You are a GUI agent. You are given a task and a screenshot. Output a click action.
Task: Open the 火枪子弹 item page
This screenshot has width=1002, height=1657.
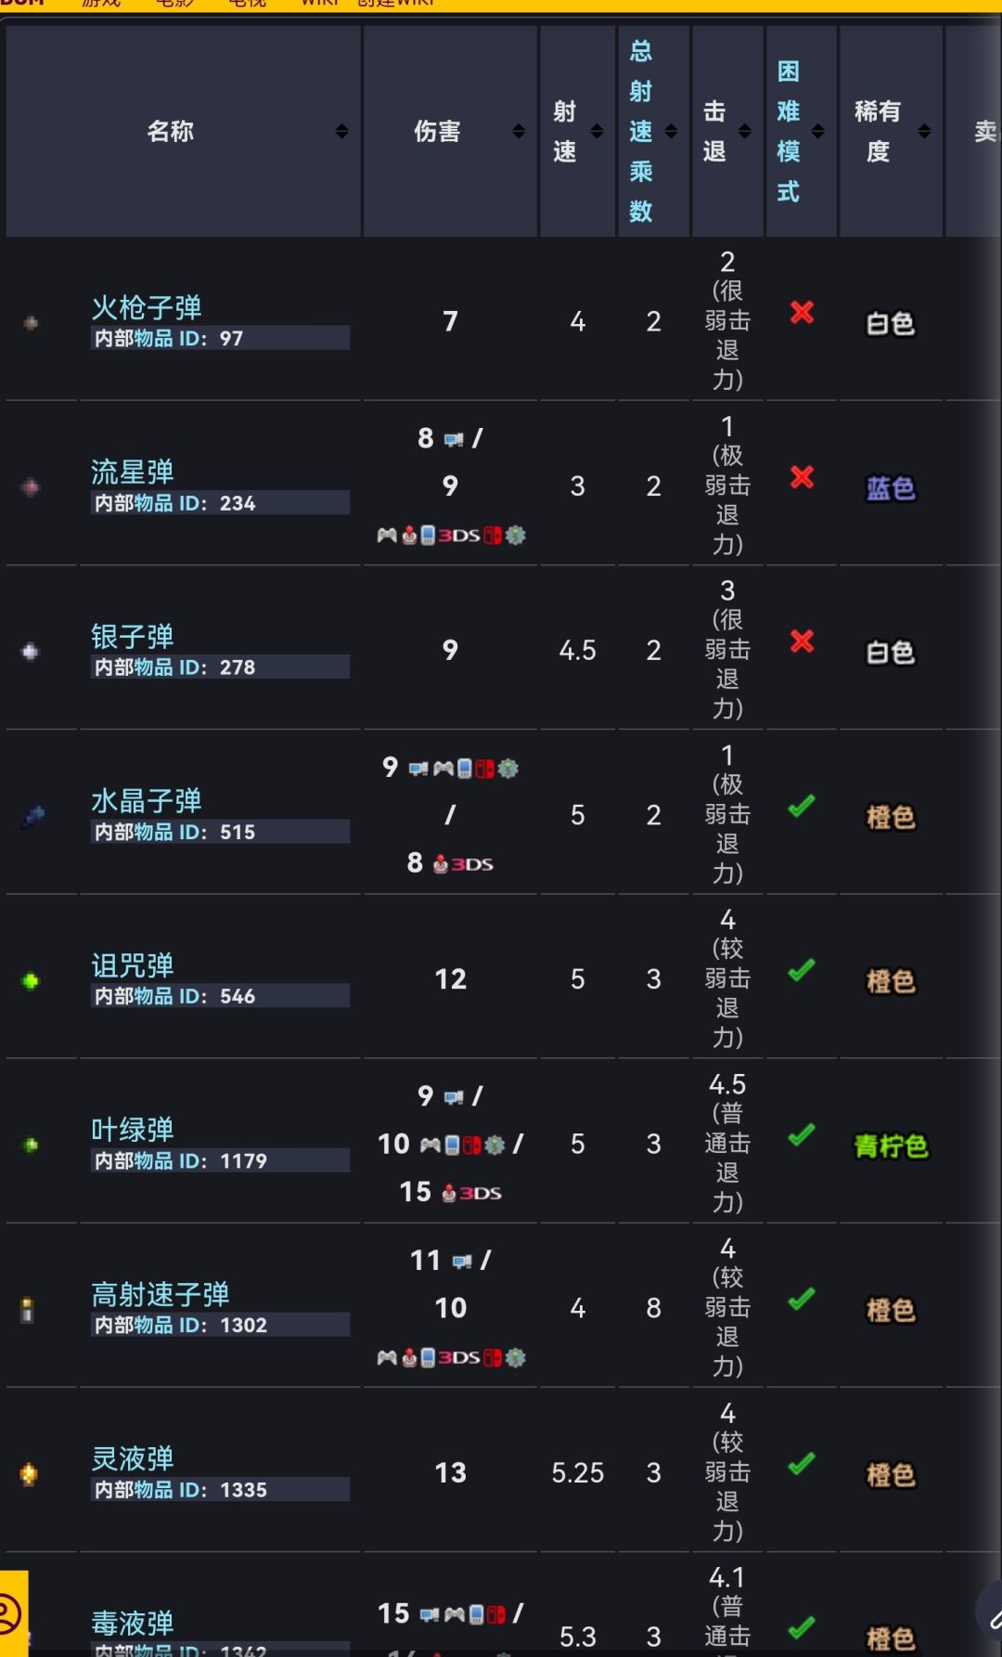(147, 307)
